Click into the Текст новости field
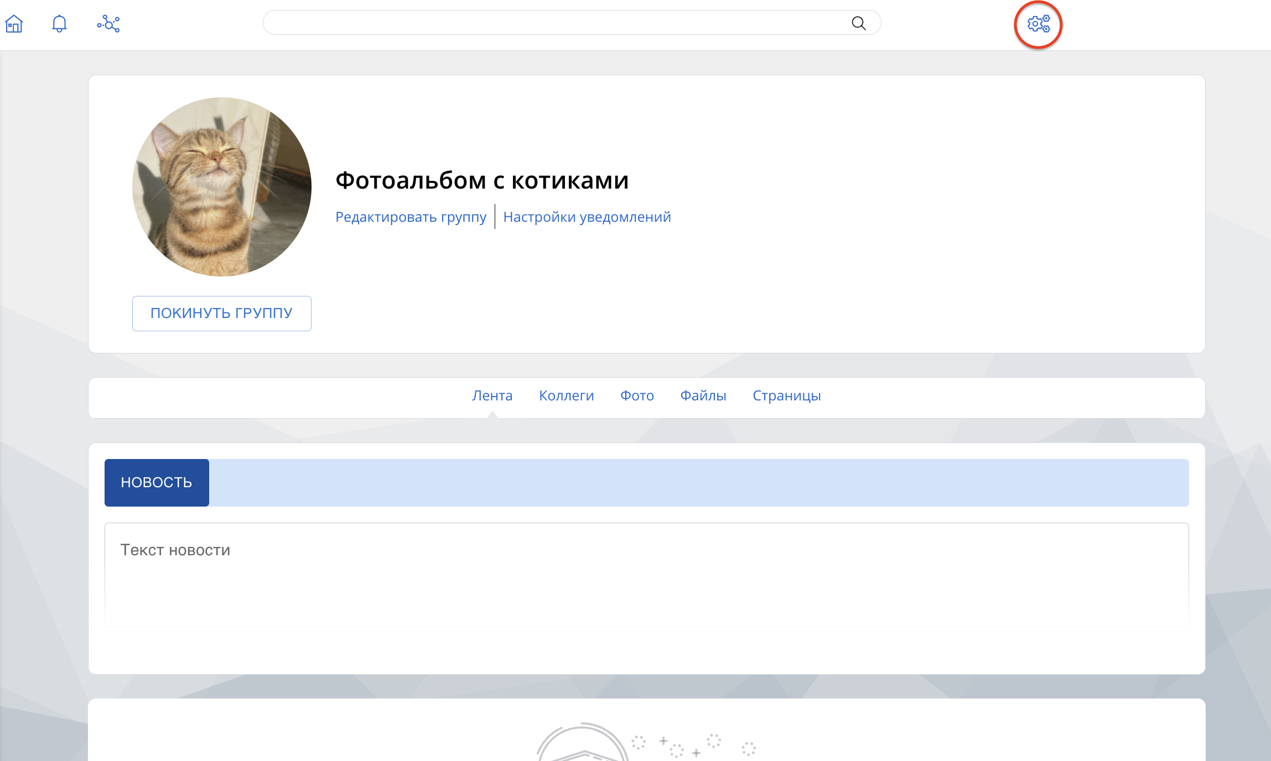The height and width of the screenshot is (761, 1271). tap(646, 575)
